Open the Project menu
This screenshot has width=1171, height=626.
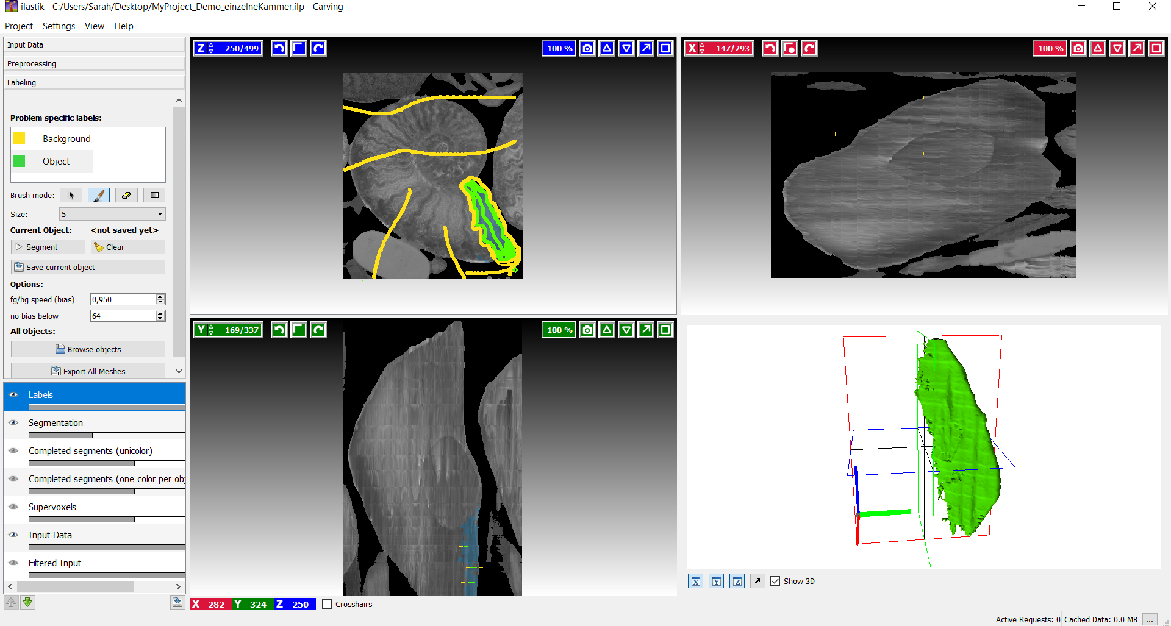[x=19, y=26]
